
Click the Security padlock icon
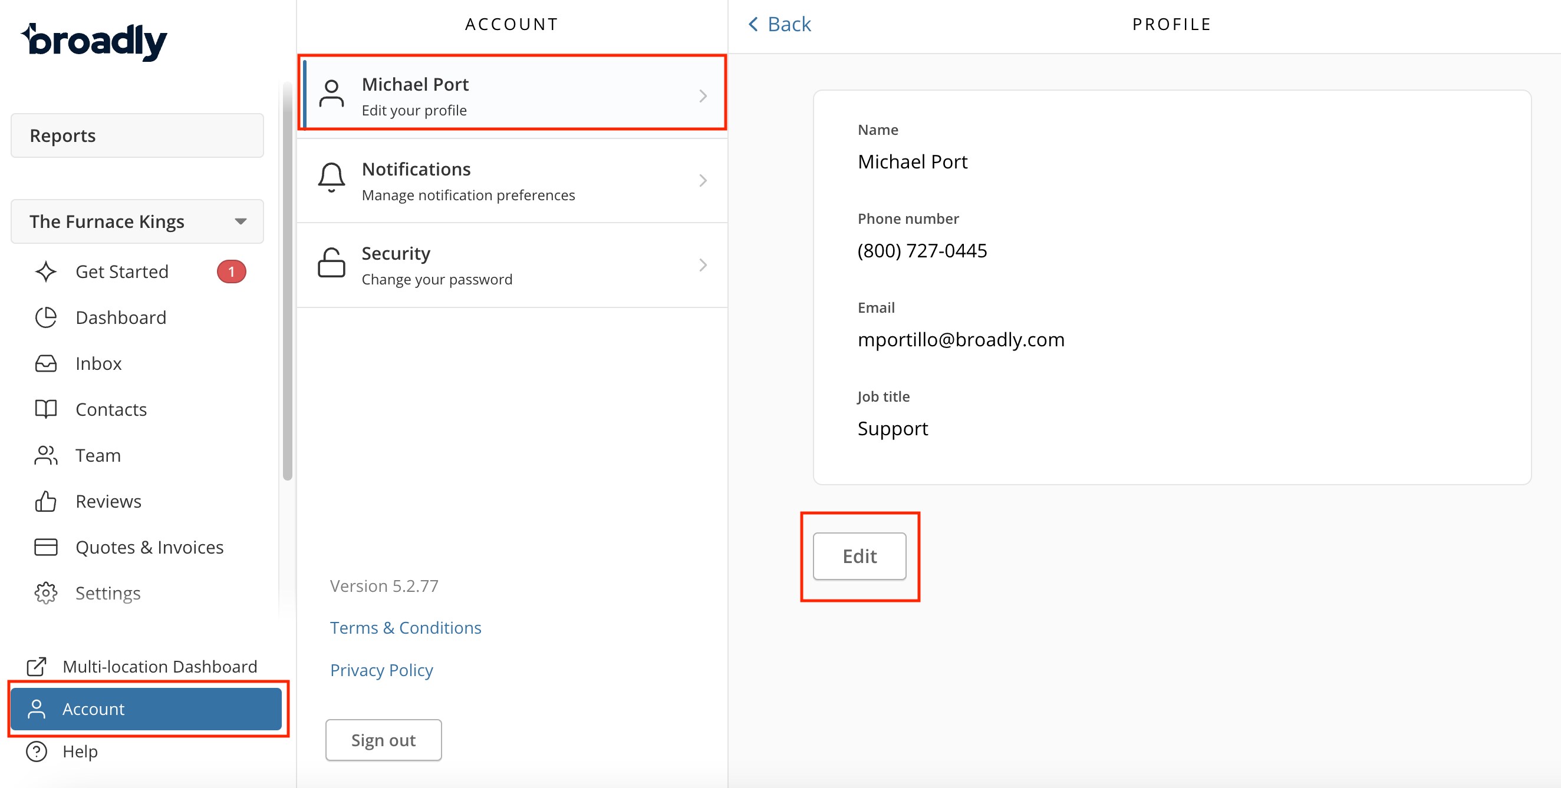(331, 263)
